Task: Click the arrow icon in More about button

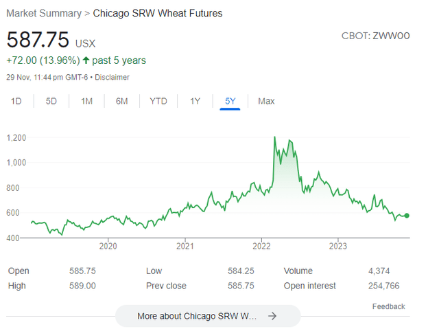Action: pyautogui.click(x=272, y=316)
